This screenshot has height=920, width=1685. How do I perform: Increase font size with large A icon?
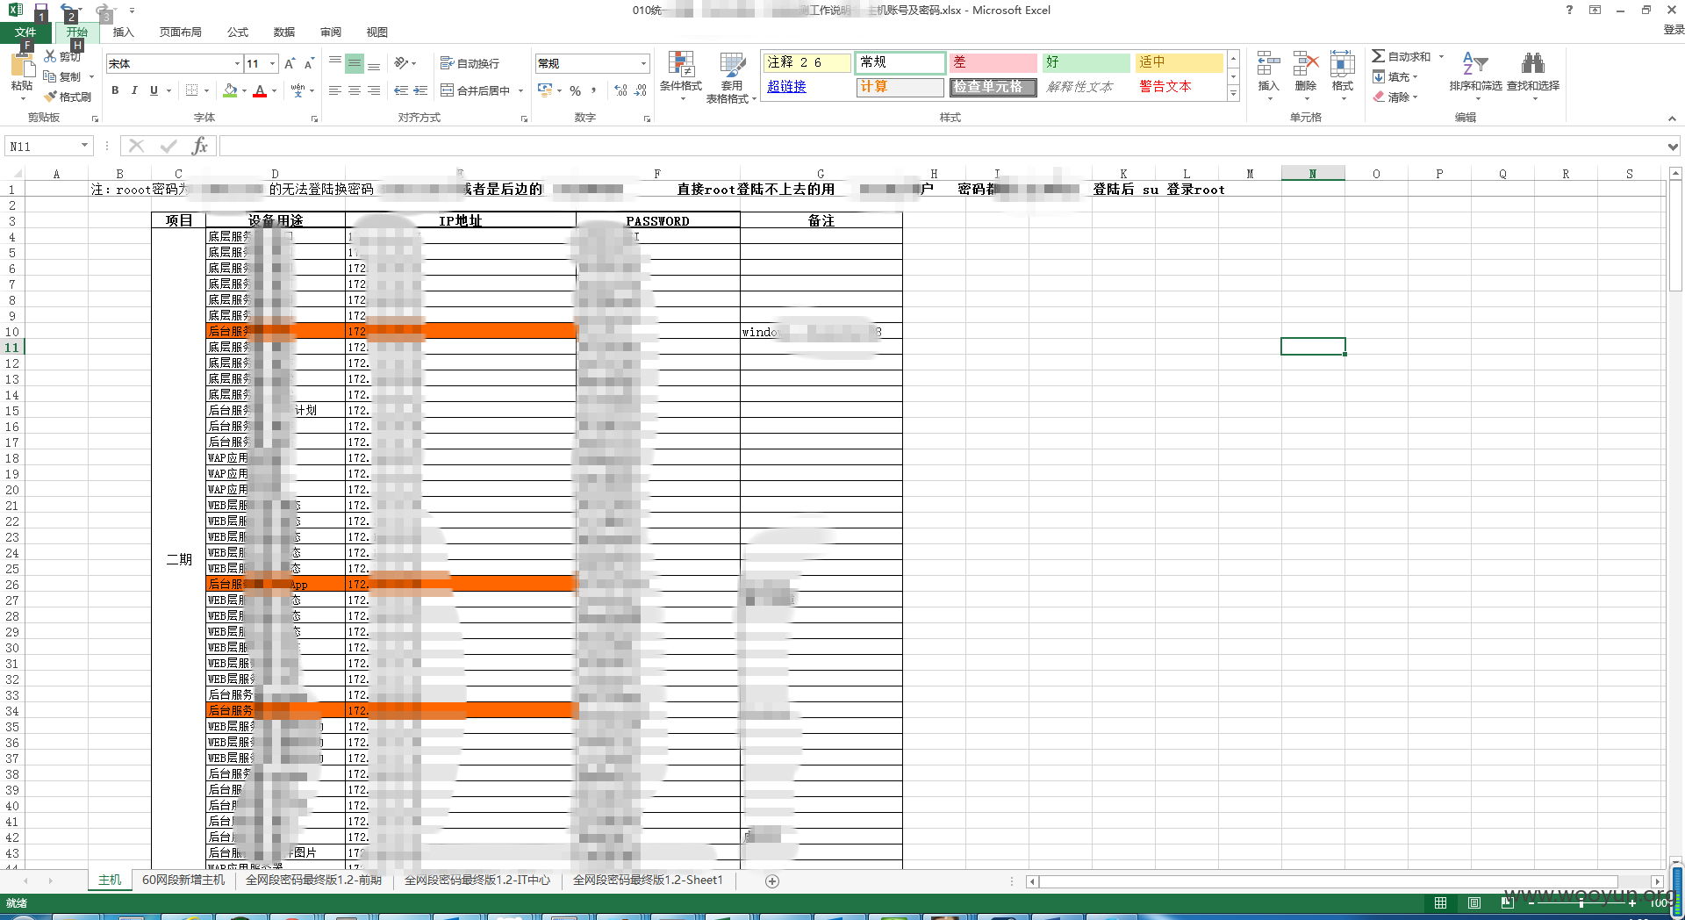[x=290, y=63]
